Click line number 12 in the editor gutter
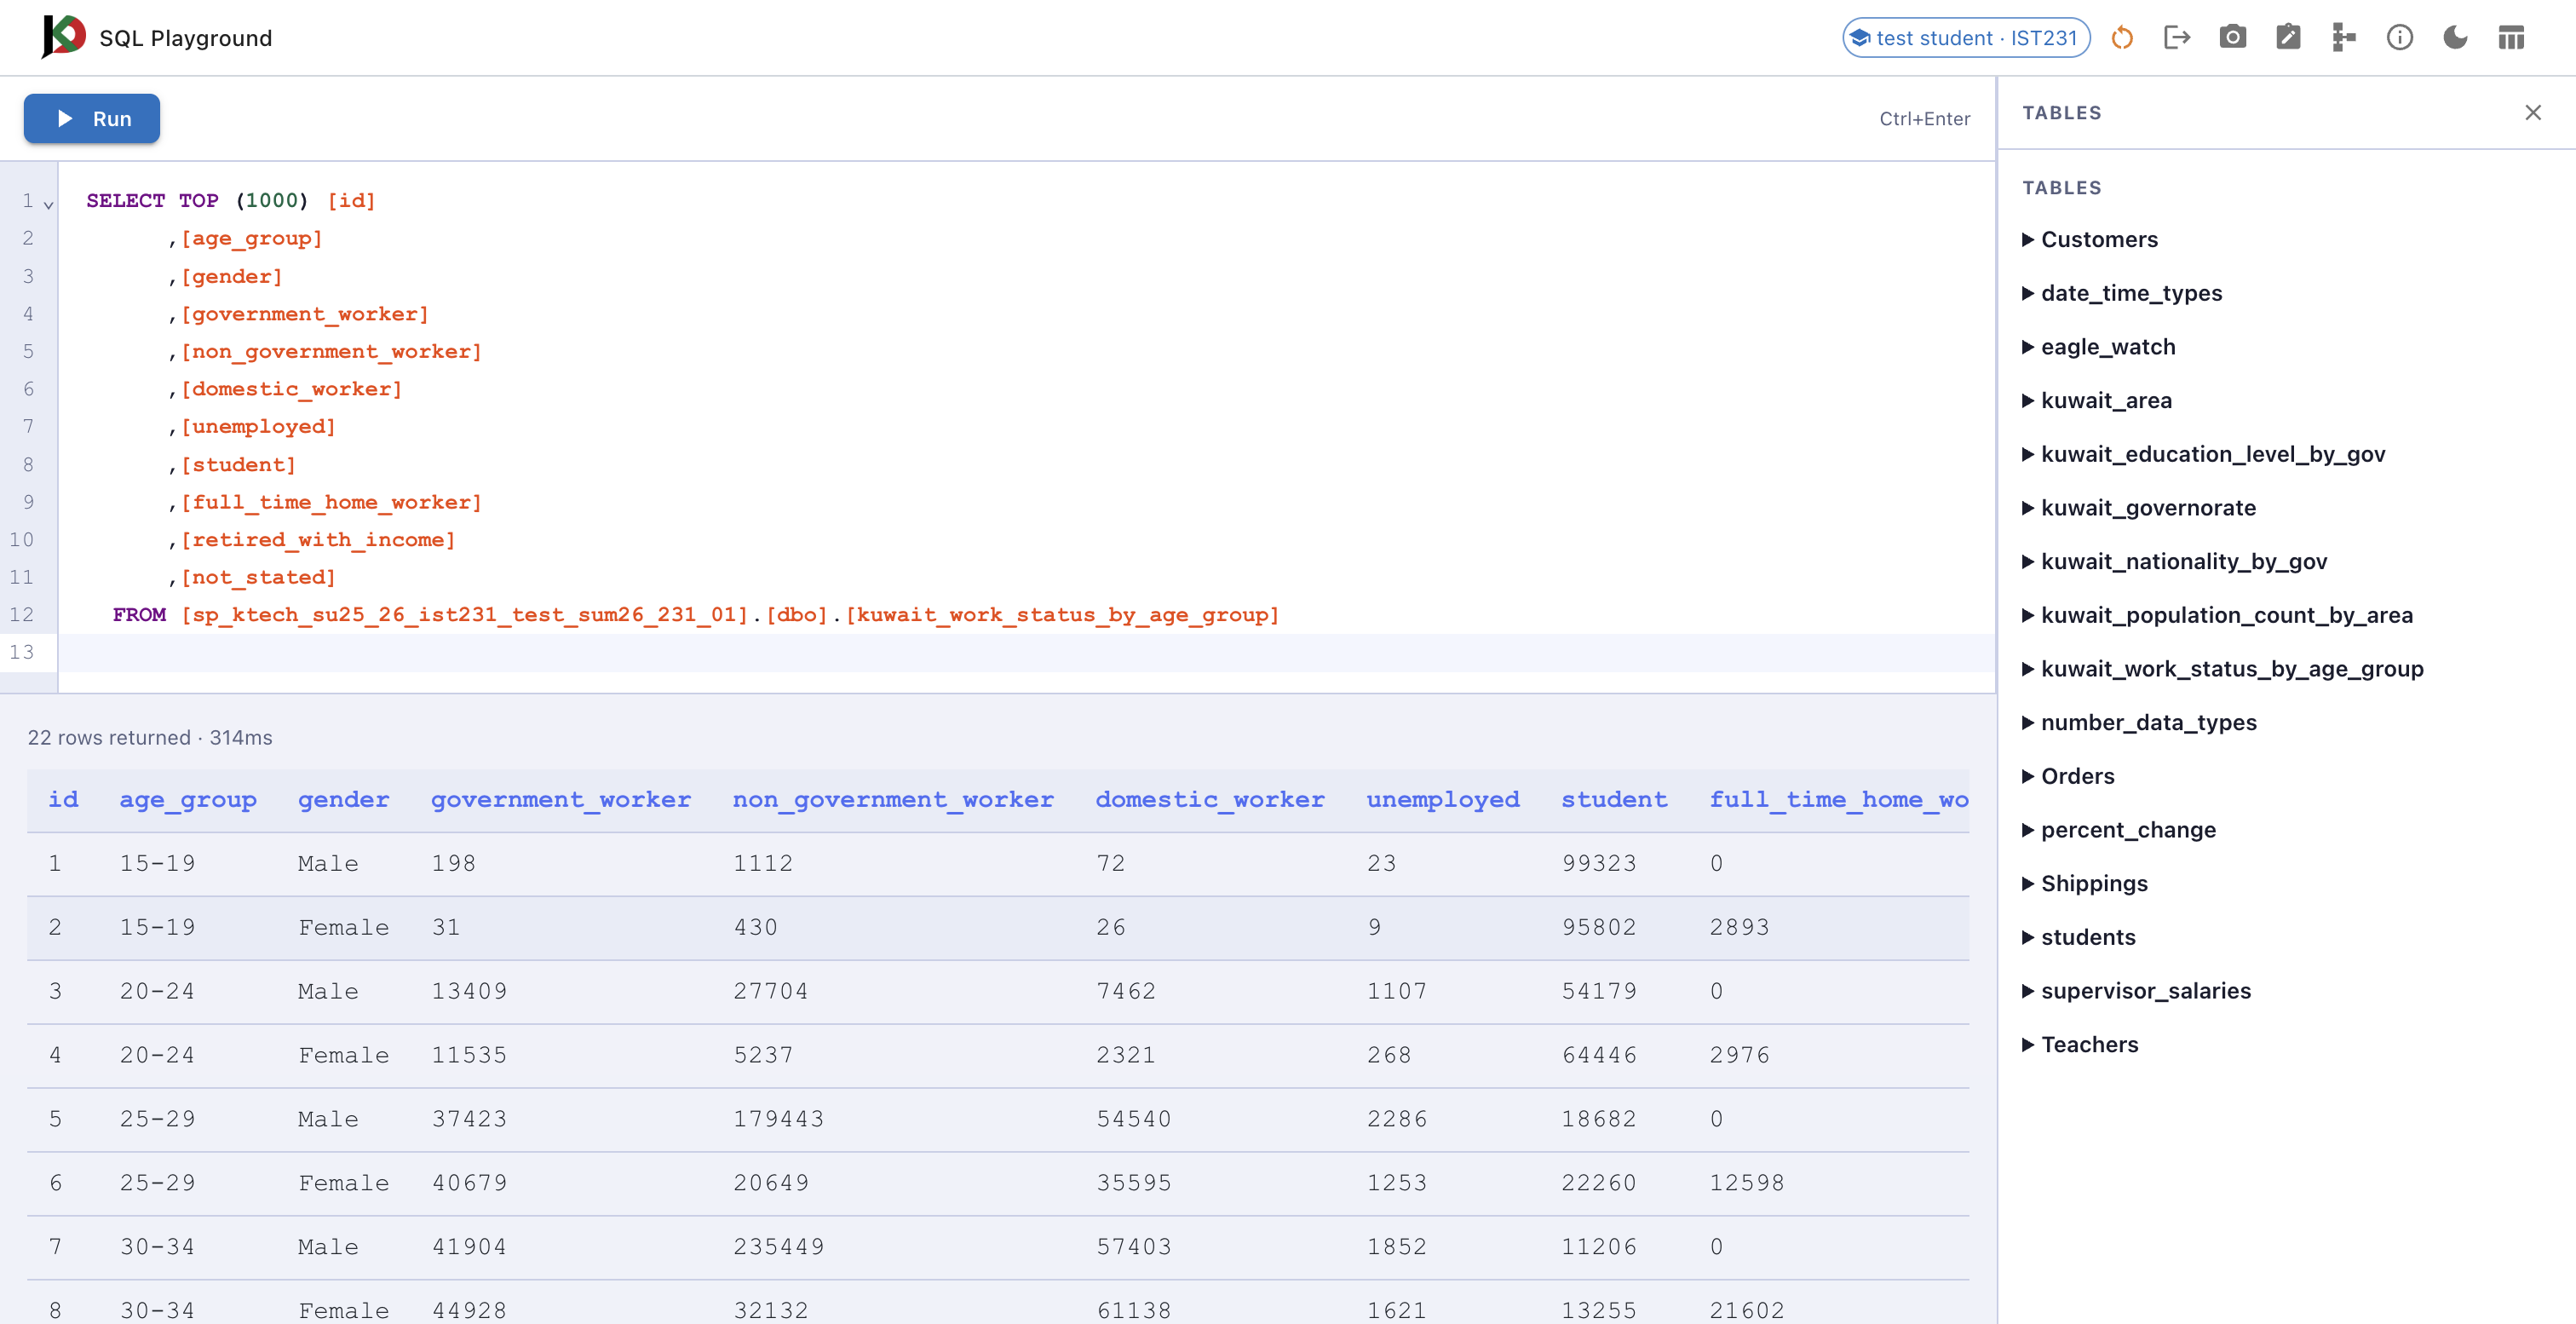 [x=21, y=615]
